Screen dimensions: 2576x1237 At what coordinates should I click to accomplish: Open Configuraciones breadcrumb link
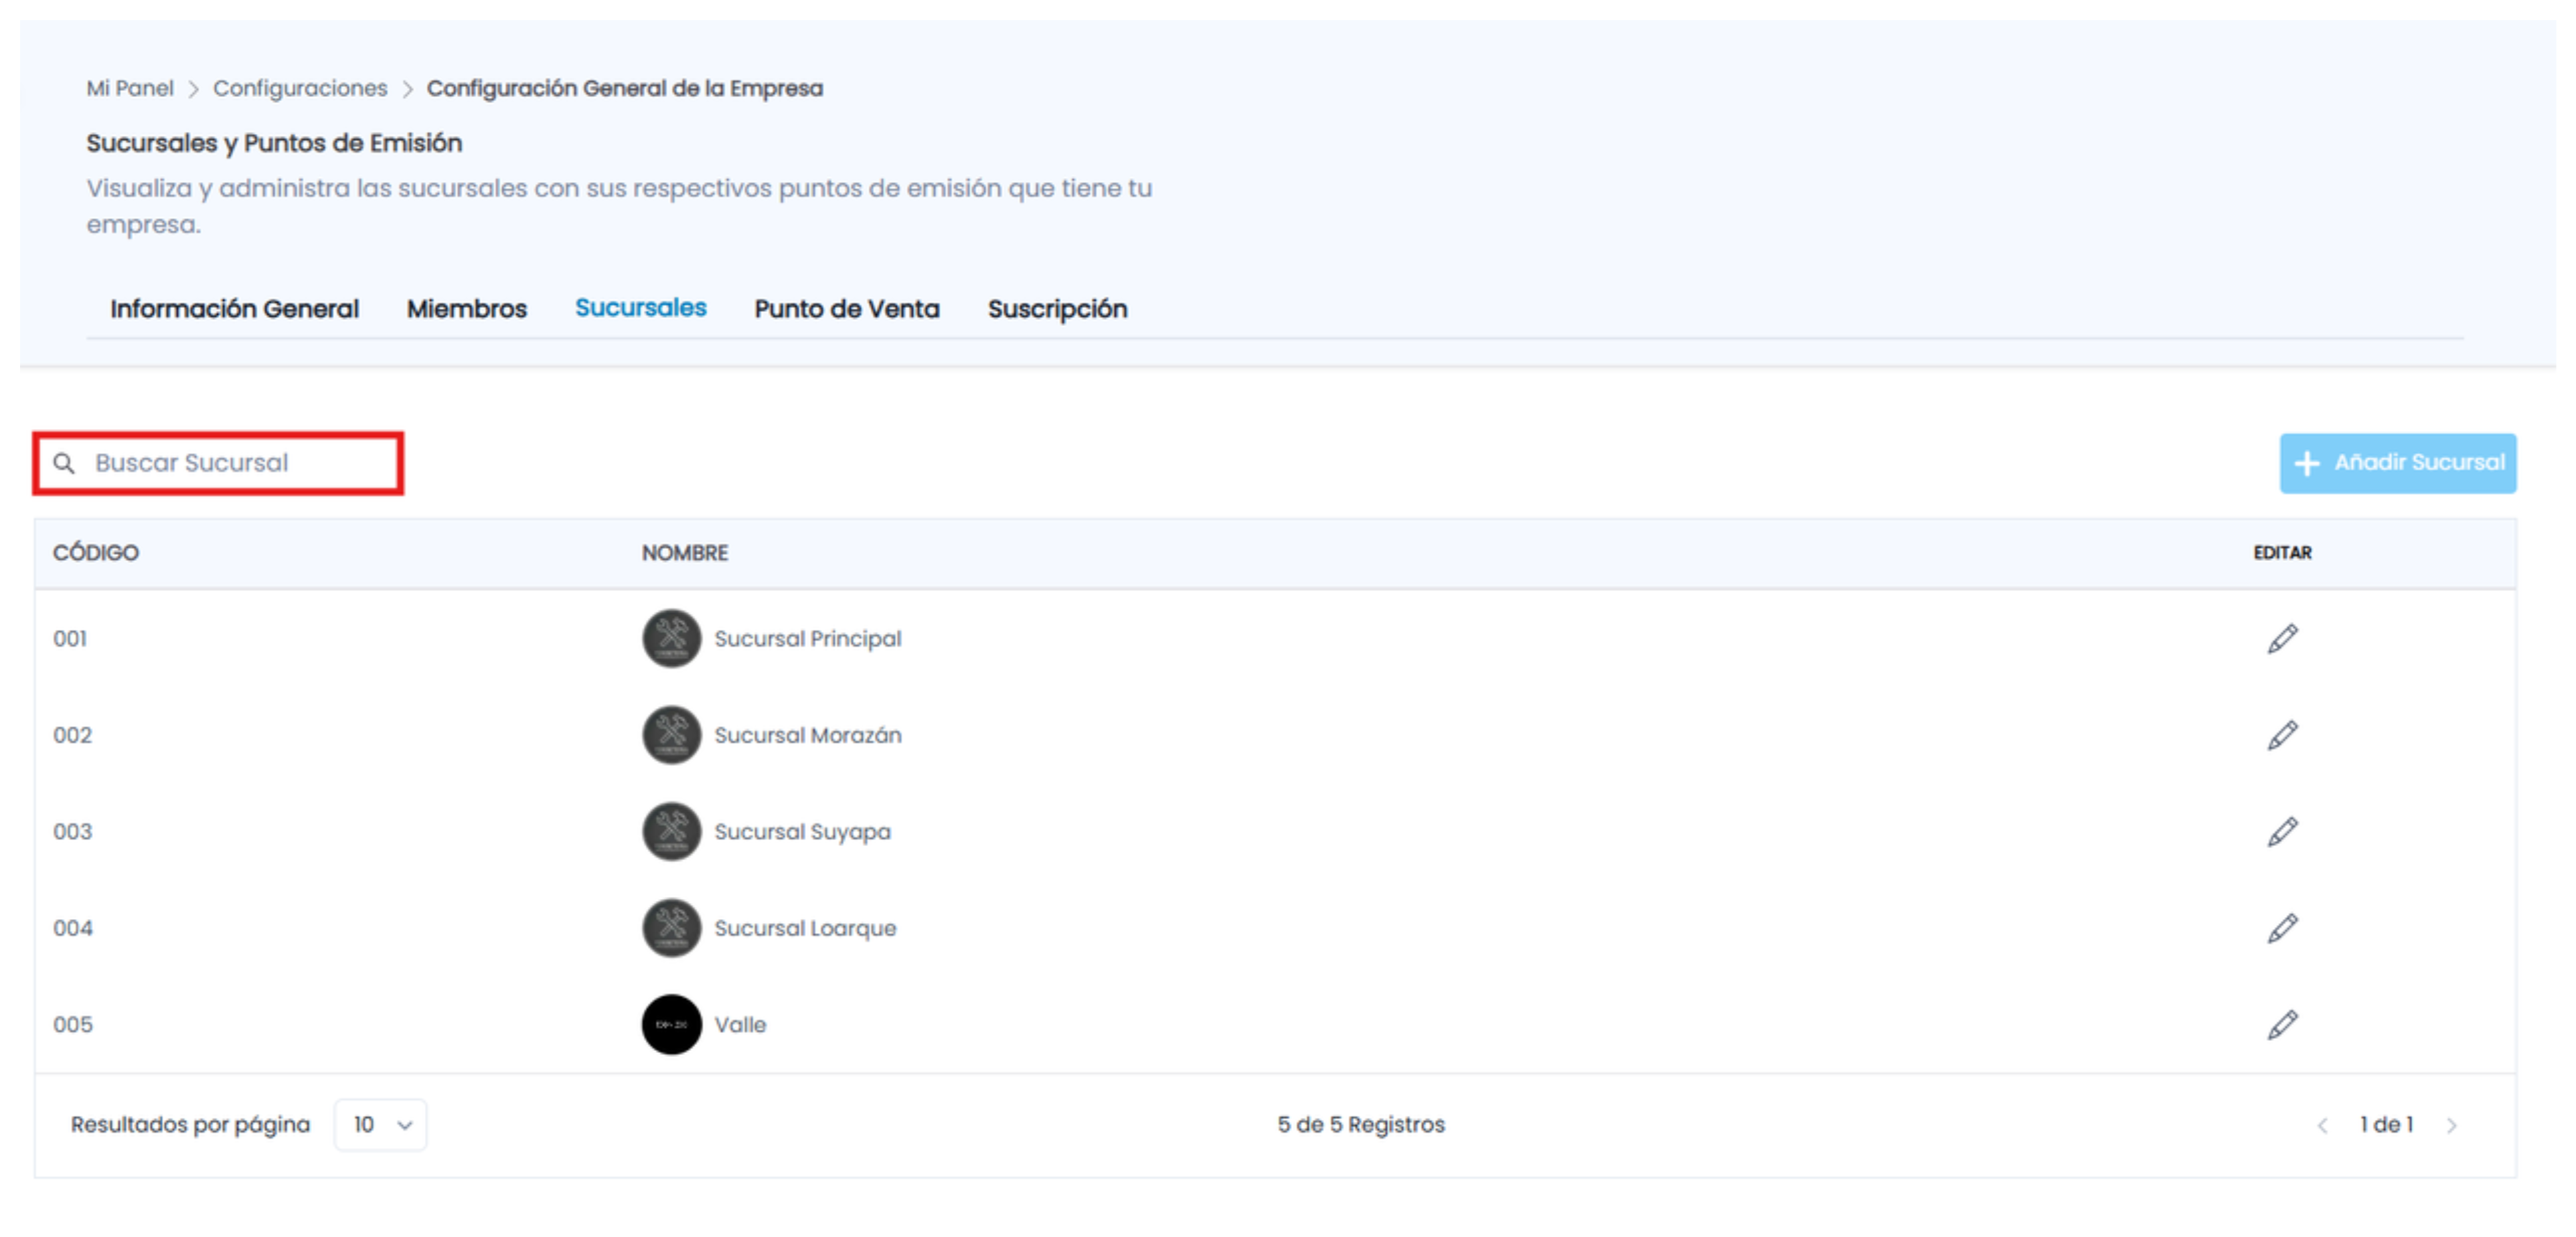pos(300,88)
